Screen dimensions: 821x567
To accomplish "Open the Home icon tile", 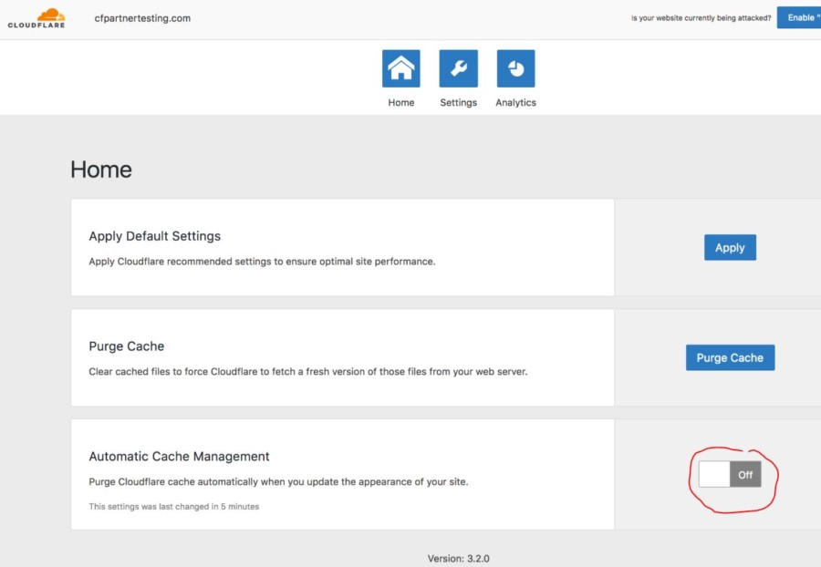I will point(401,68).
